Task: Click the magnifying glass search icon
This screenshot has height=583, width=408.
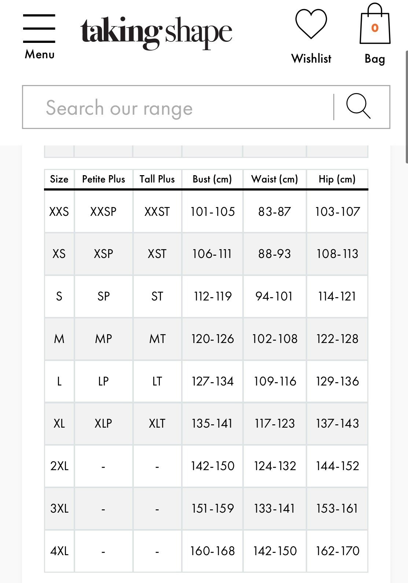Action: (x=358, y=106)
